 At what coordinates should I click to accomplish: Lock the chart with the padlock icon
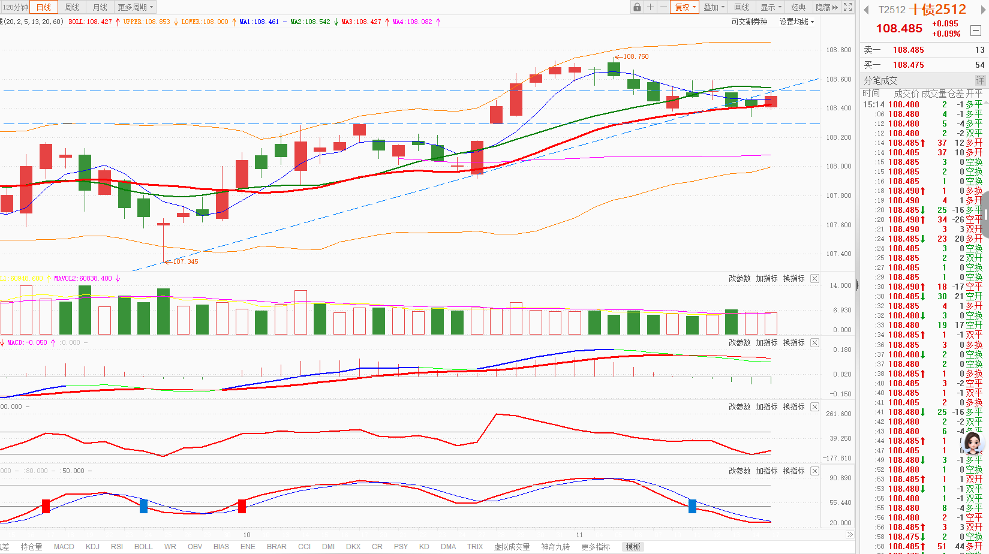pyautogui.click(x=637, y=7)
